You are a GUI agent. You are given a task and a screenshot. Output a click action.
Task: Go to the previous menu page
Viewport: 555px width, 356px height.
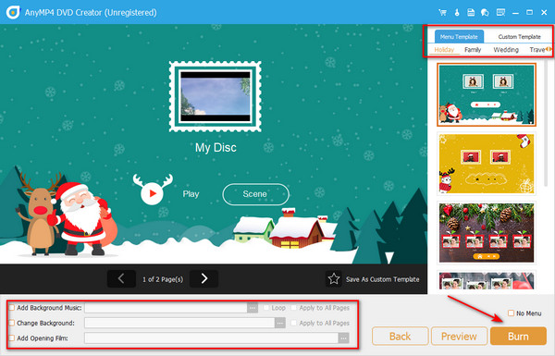click(121, 279)
